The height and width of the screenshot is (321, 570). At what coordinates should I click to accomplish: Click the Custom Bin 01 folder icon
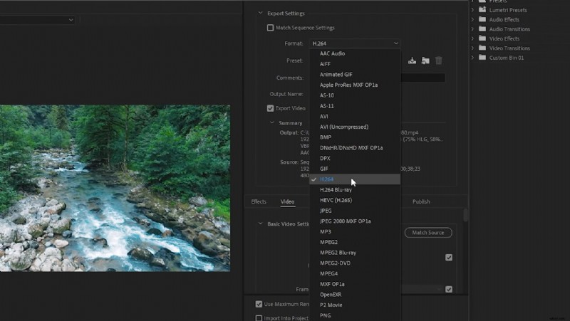[x=482, y=58]
